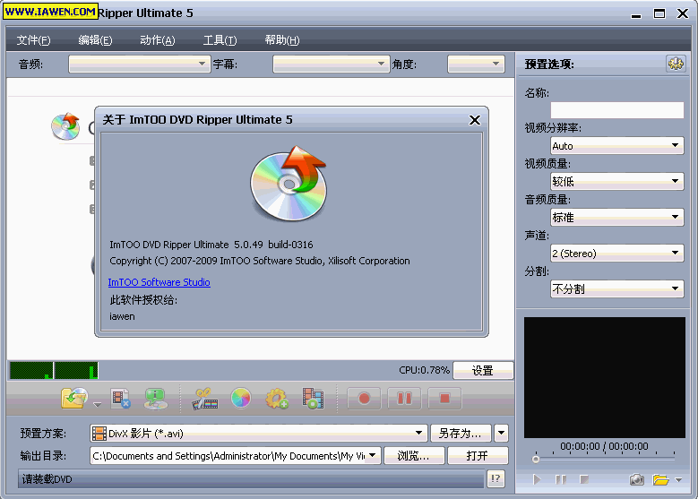The image size is (698, 499).
Task: Take a snapshot with the camera icon
Action: click(636, 480)
